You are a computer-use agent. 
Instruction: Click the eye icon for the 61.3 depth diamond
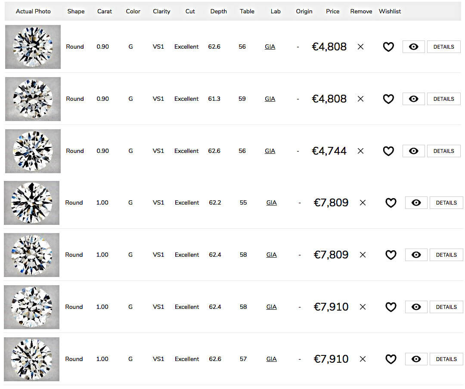point(413,99)
